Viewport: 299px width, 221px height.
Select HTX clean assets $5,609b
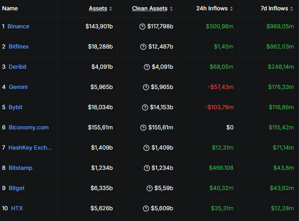[162, 208]
